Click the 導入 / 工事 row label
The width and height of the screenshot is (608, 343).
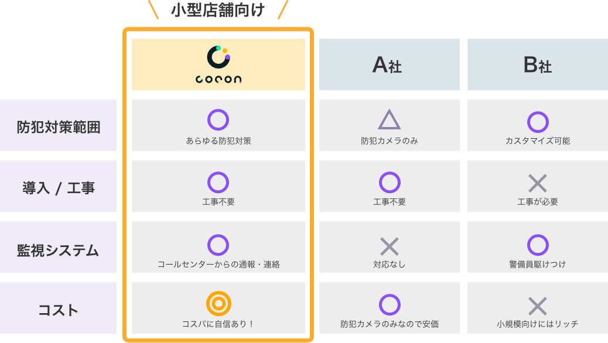click(58, 186)
